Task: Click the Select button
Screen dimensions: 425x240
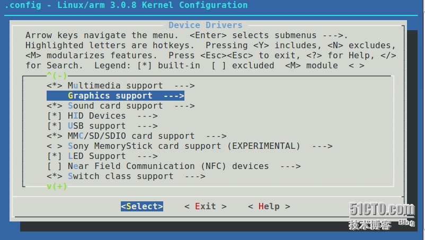Action: pyautogui.click(x=142, y=207)
